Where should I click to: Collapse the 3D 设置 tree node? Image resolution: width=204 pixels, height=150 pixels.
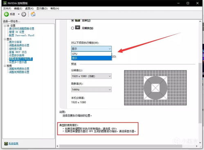[x=5, y=26]
